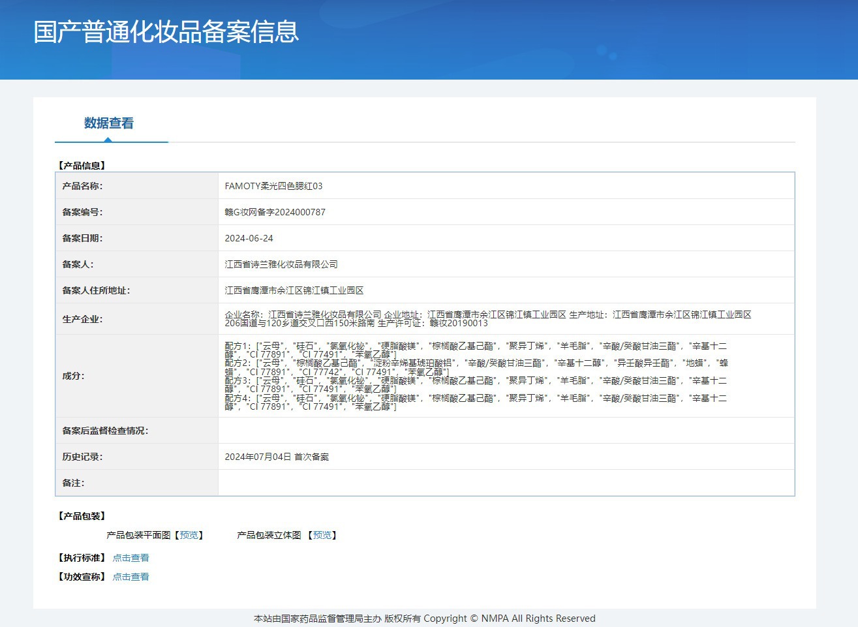Click the 备注 row label
The width and height of the screenshot is (858, 627).
click(73, 483)
